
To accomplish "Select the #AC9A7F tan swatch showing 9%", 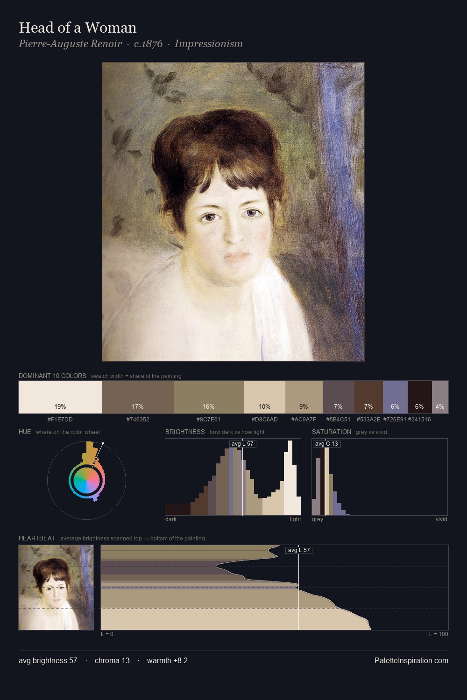I will pos(304,397).
